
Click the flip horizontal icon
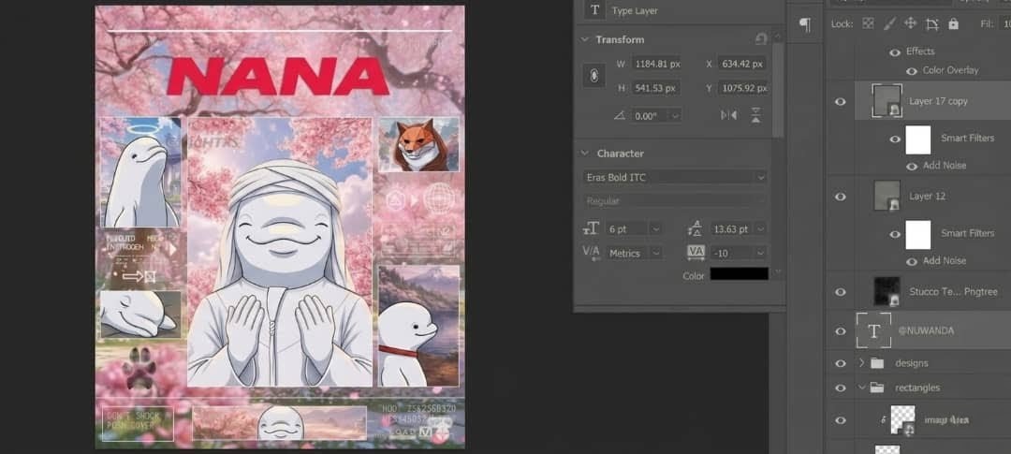click(x=728, y=115)
